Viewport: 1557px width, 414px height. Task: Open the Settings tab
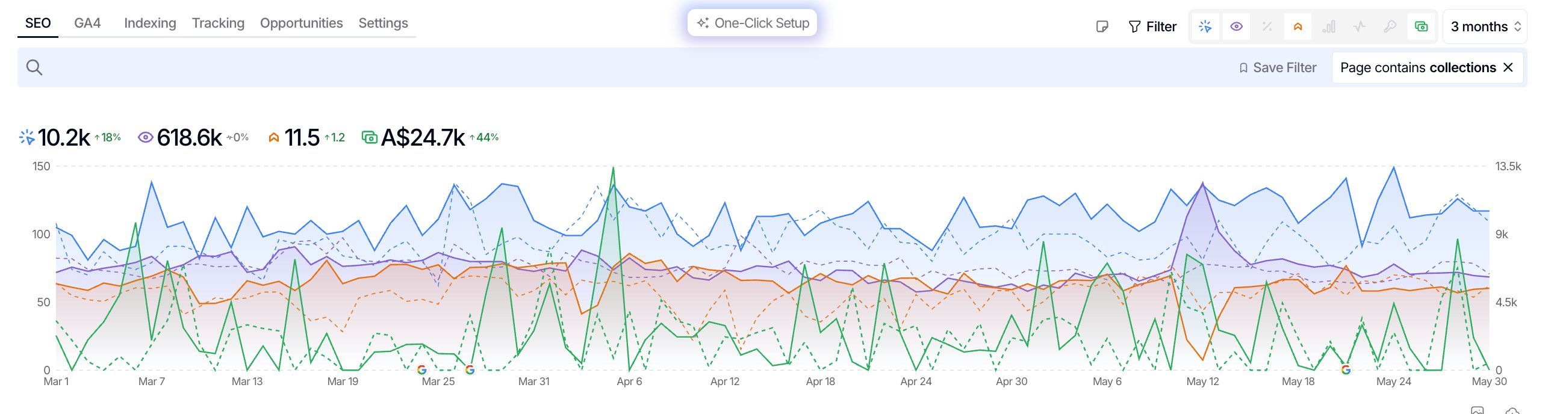tap(383, 23)
